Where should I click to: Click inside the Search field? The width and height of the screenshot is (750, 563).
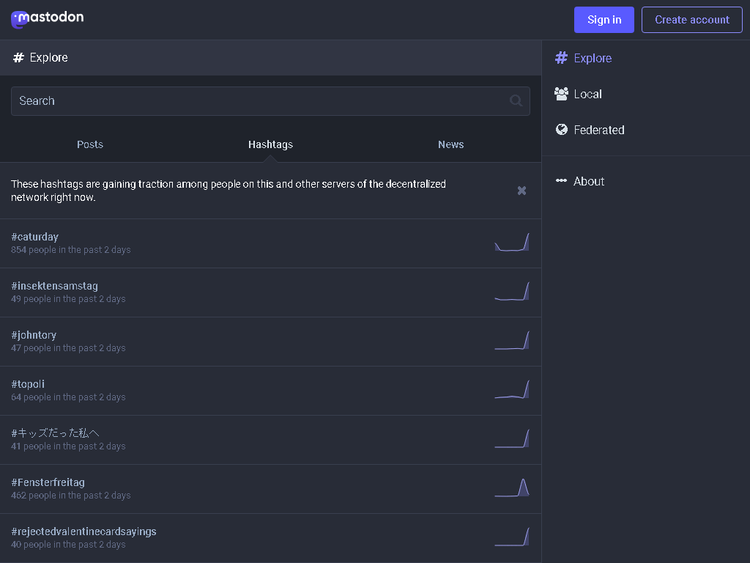220,100
